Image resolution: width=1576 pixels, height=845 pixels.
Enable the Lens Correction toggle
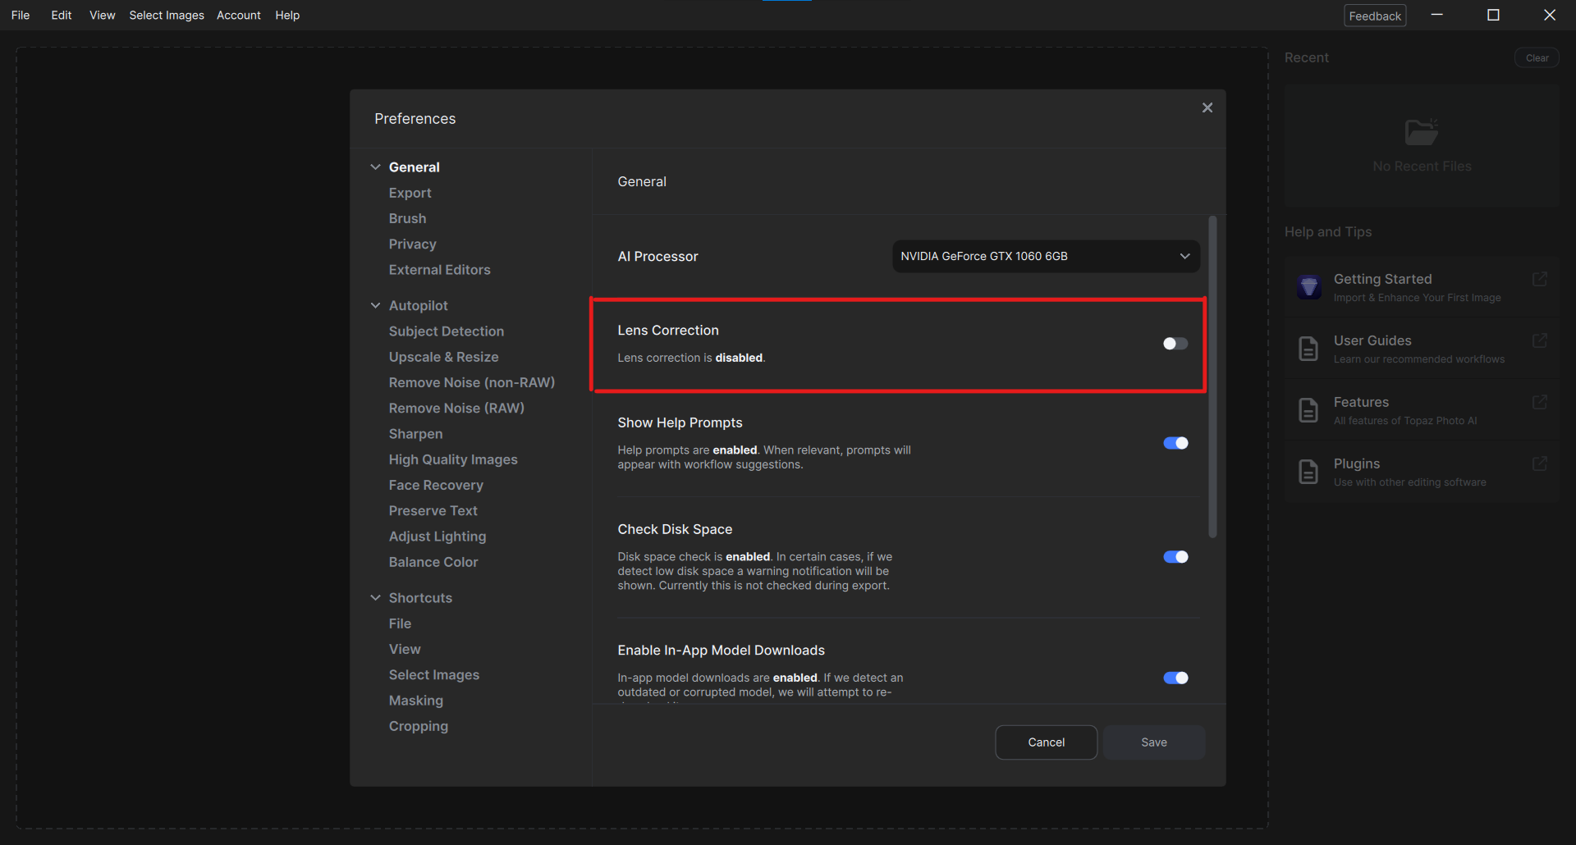[1174, 344]
